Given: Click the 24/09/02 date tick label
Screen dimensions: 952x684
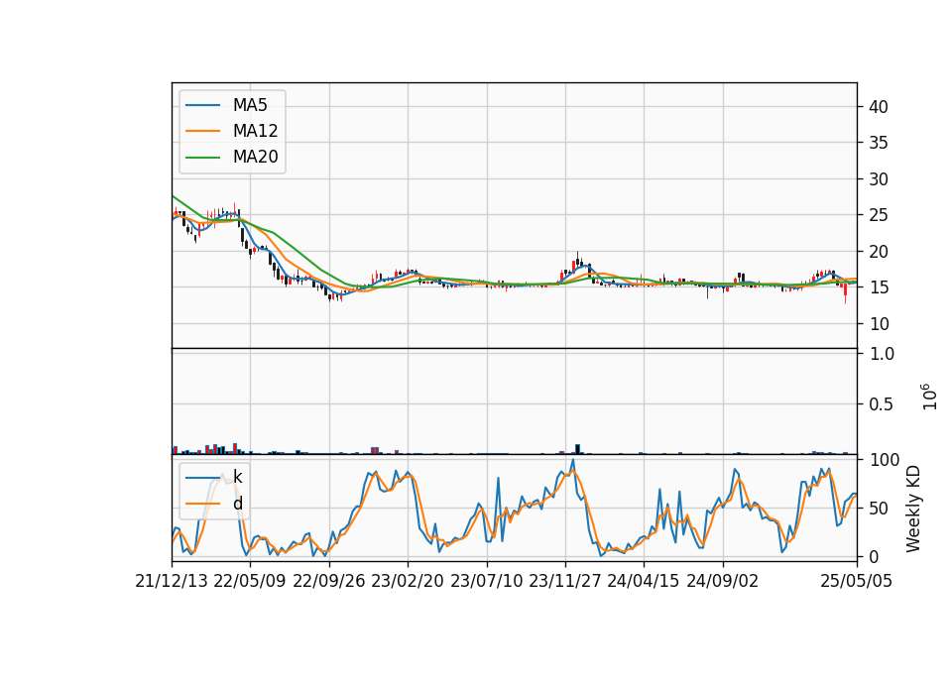Looking at the screenshot, I should pos(723,581).
